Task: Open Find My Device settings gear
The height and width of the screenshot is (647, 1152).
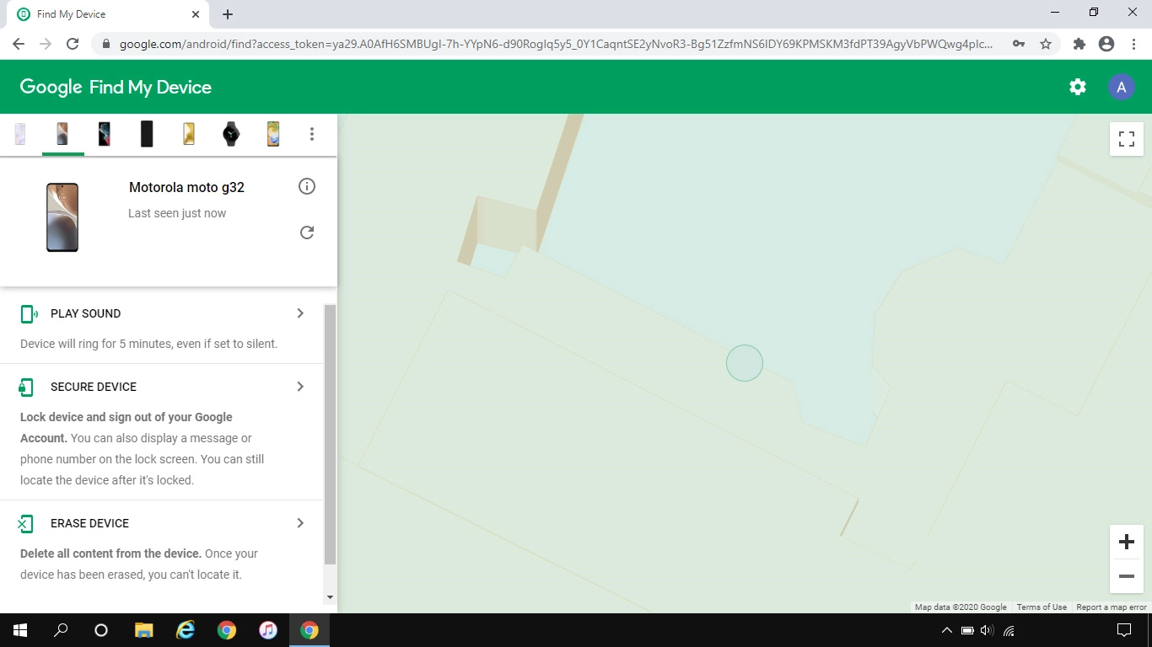Action: pos(1078,87)
